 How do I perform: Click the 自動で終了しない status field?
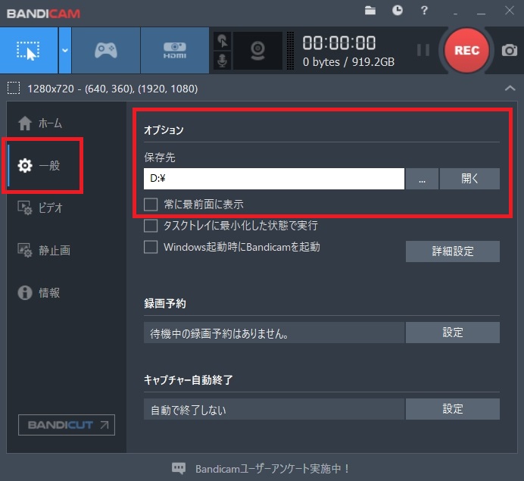pos(274,409)
